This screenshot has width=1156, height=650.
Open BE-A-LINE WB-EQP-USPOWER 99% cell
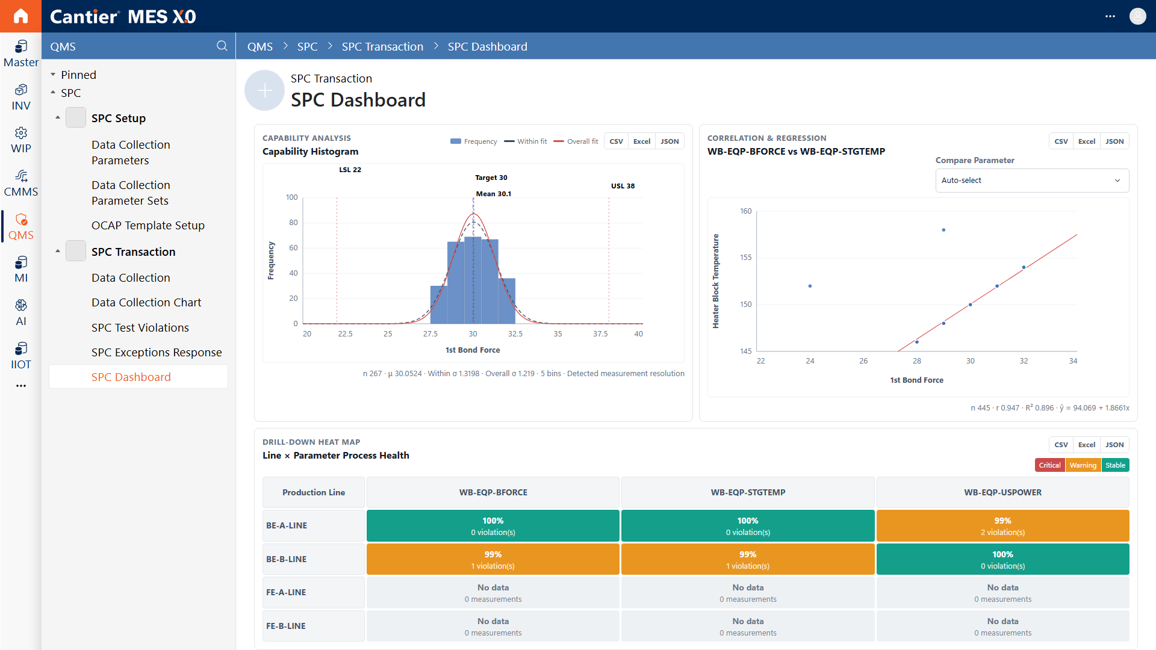click(1002, 526)
